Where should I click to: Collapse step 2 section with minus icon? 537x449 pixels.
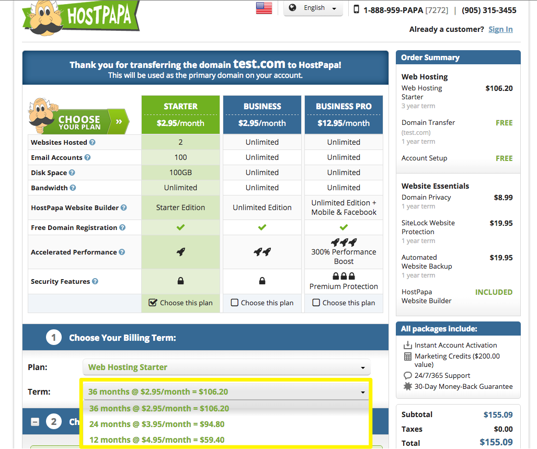coord(35,422)
